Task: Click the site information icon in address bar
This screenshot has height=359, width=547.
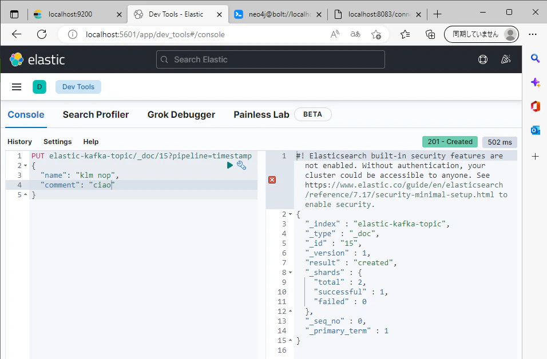Action: click(73, 34)
